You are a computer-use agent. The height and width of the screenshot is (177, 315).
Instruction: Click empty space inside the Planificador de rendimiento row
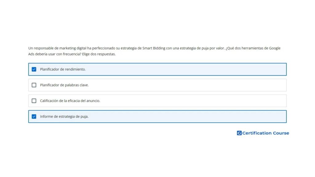tap(185, 69)
